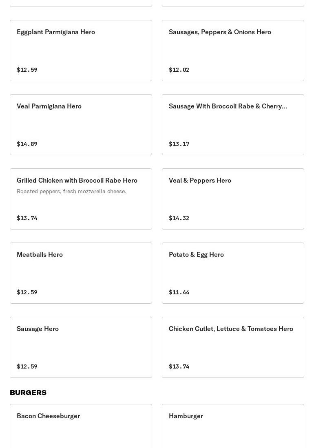This screenshot has height=448, width=314.
Task: Click the $12.02 price on Sausages Peppers card
Action: coord(179,70)
